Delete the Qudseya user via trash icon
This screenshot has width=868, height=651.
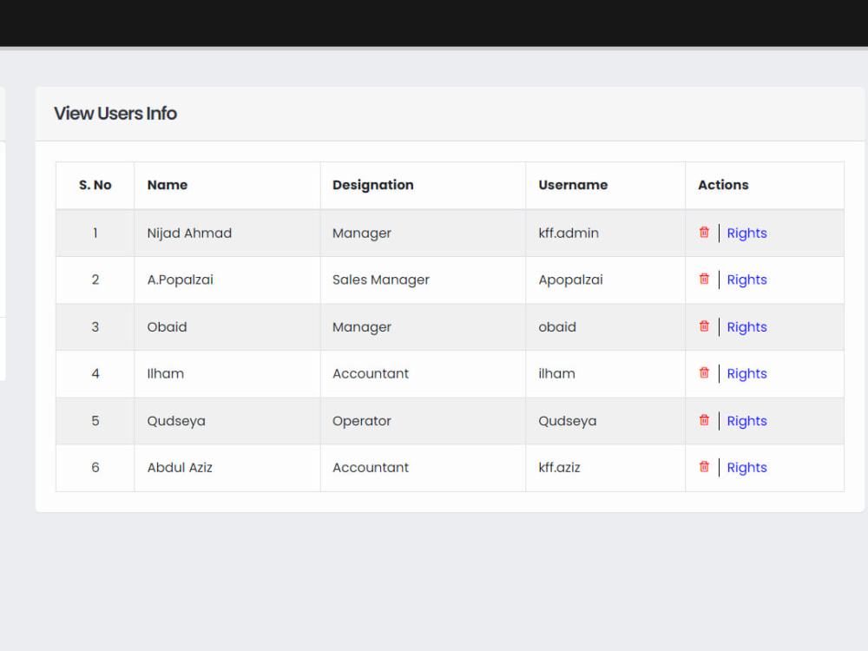coord(704,420)
